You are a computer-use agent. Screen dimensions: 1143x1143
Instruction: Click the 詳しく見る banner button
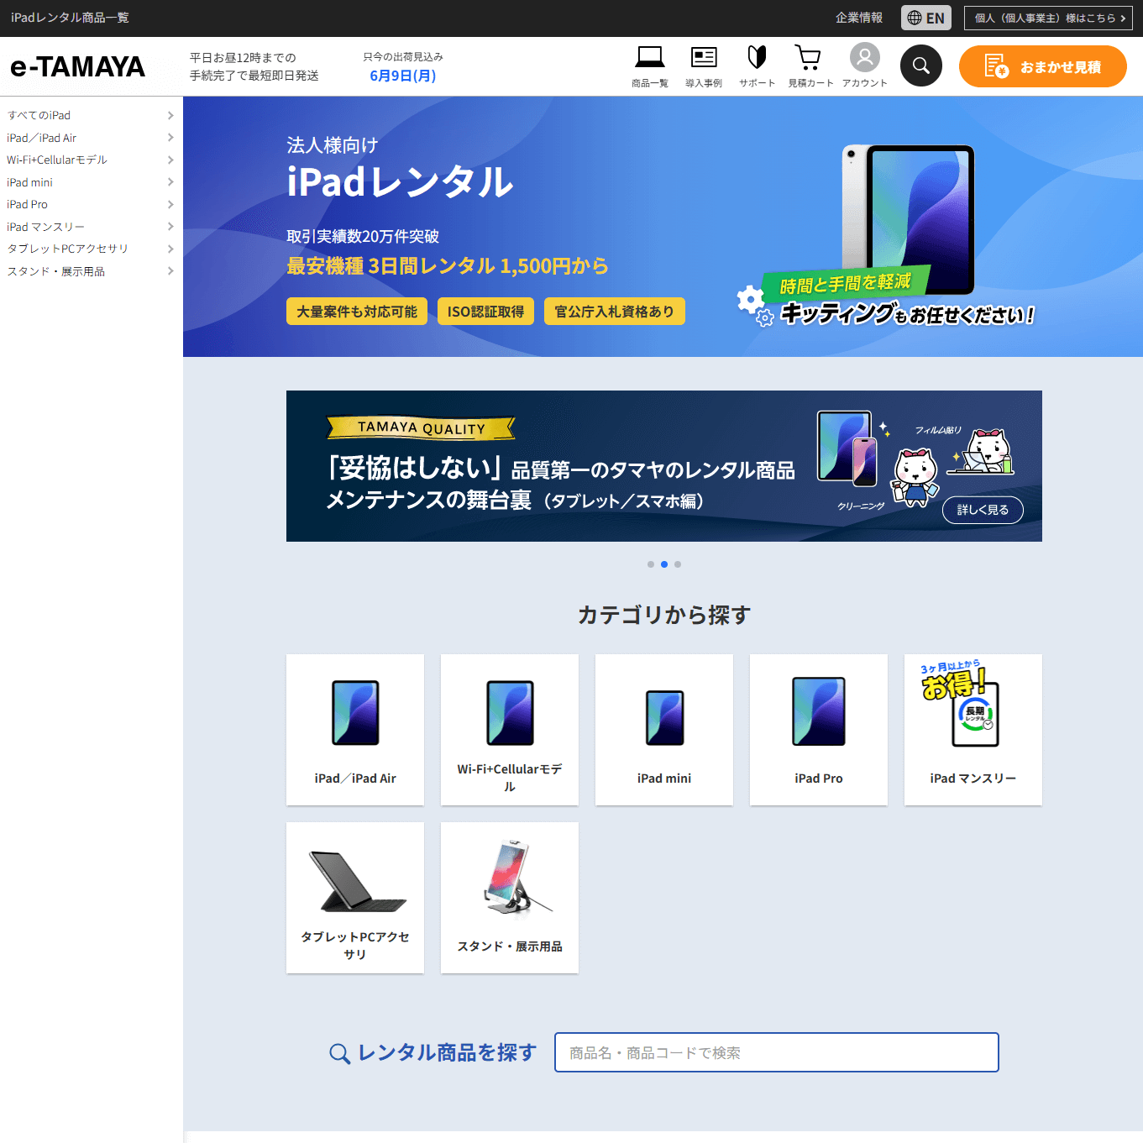(x=983, y=510)
